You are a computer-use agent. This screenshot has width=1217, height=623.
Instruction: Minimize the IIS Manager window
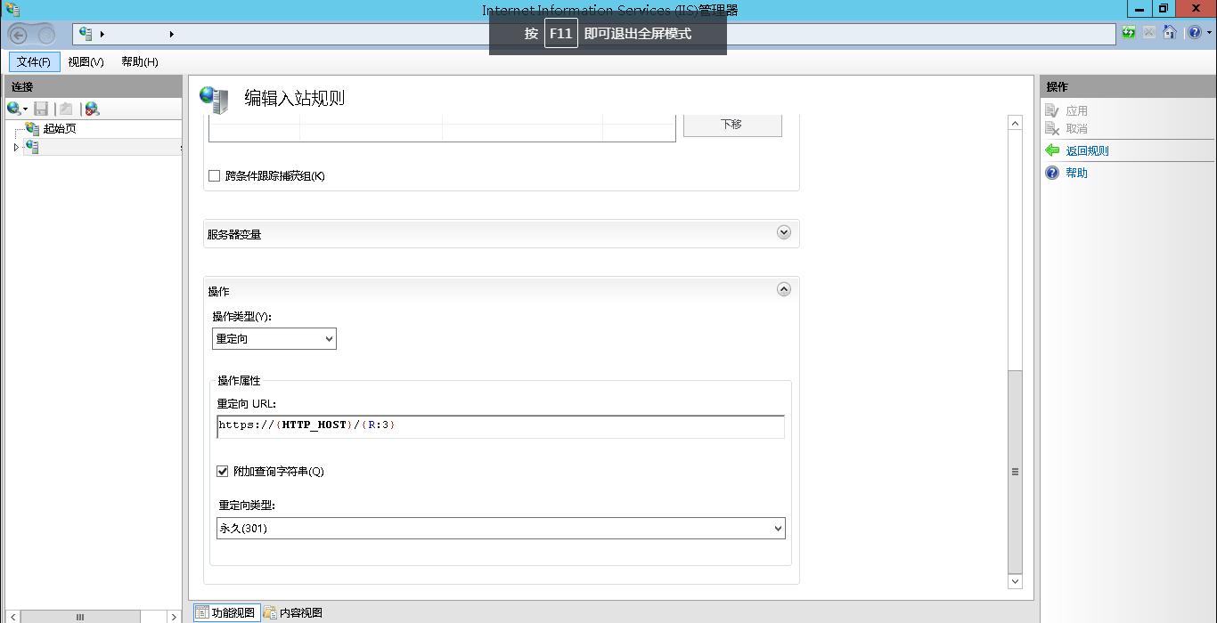pyautogui.click(x=1139, y=9)
